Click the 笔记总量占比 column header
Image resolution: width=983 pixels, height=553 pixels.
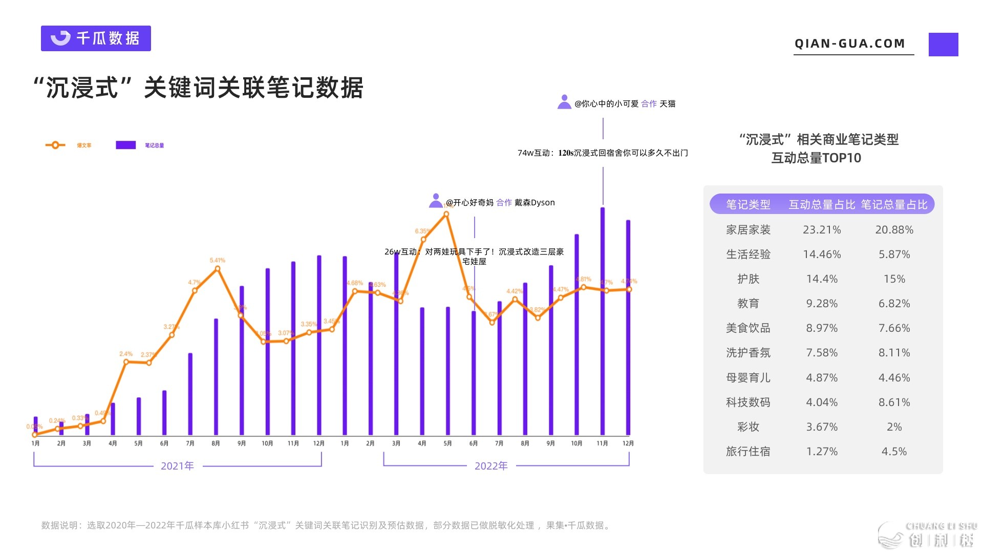click(x=894, y=205)
